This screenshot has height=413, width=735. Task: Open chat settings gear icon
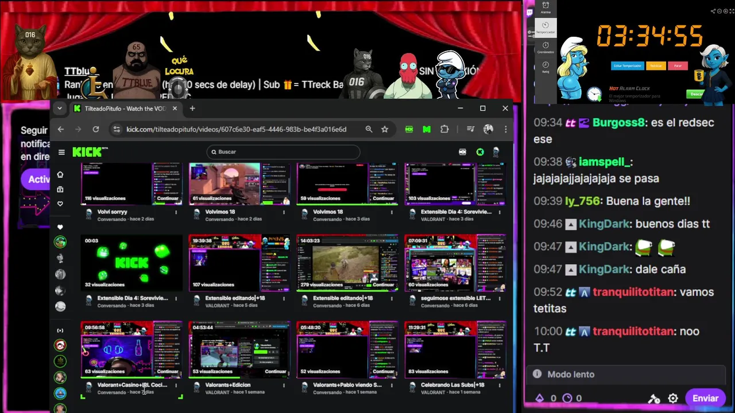click(x=673, y=398)
